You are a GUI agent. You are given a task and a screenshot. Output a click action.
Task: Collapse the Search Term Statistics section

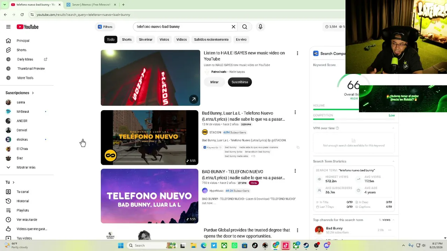click(x=393, y=161)
